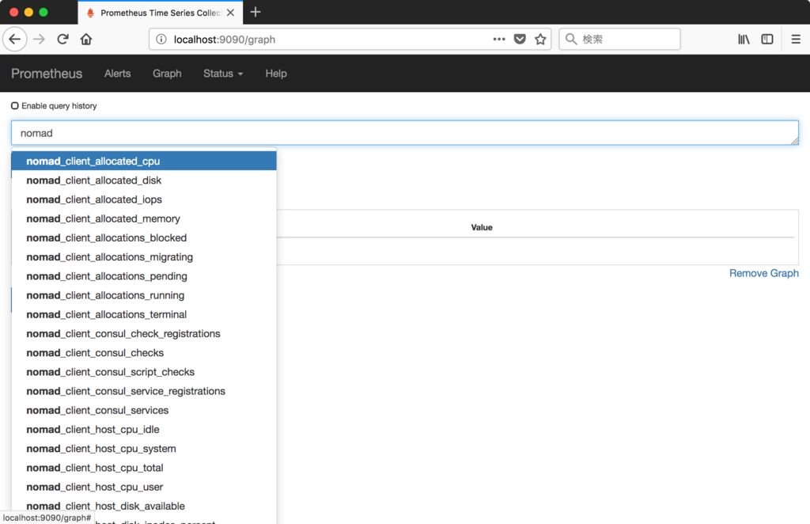Select nomad_client_host_cpu_idle suggestion
The height and width of the screenshot is (524, 810).
144,429
